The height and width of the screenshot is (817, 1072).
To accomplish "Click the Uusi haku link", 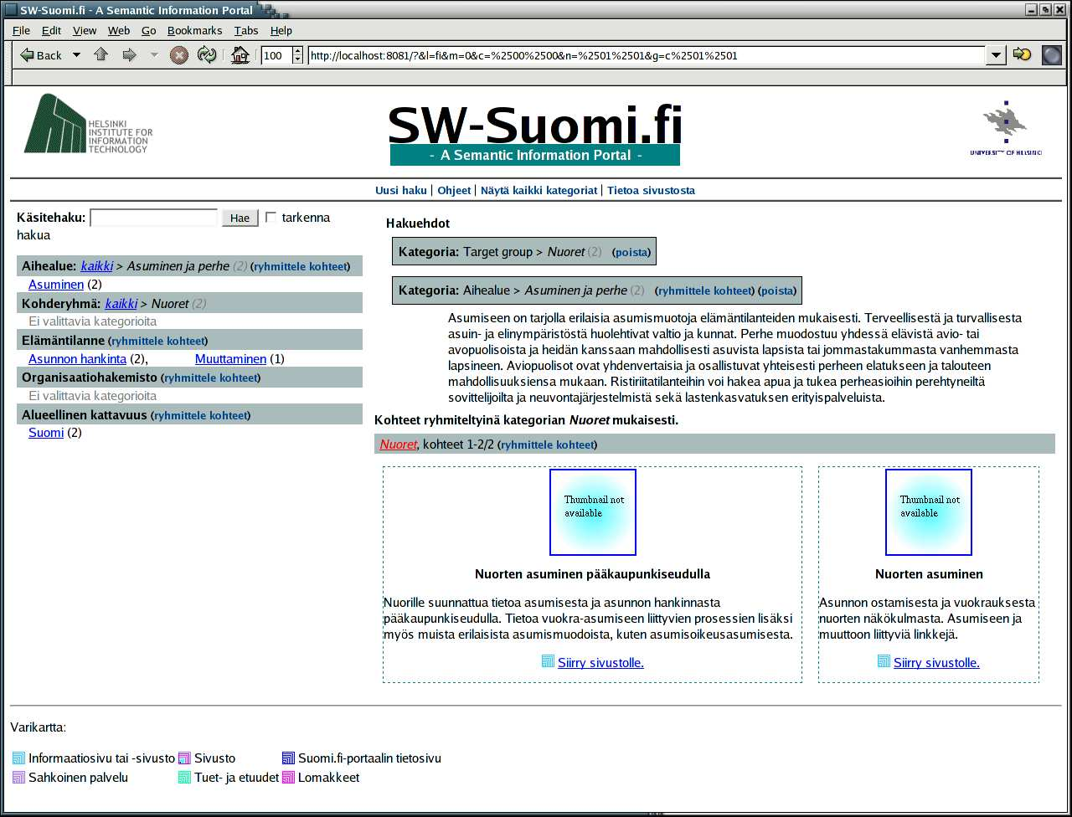I will tap(401, 190).
